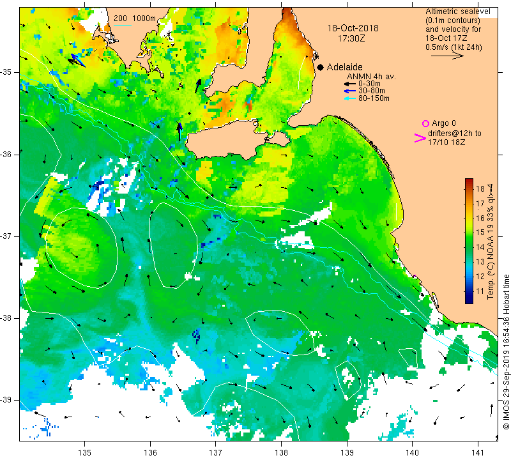Click the magenta Argo float circle symbol
511x460 pixels.
pos(425,123)
